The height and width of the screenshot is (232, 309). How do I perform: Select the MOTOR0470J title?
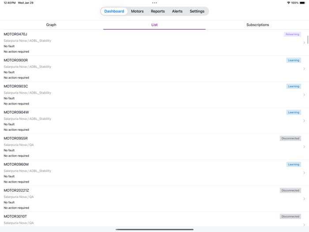(x=15, y=34)
